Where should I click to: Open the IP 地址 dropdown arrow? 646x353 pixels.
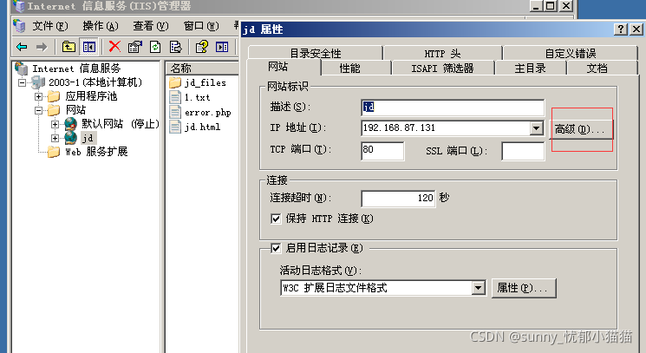536,128
